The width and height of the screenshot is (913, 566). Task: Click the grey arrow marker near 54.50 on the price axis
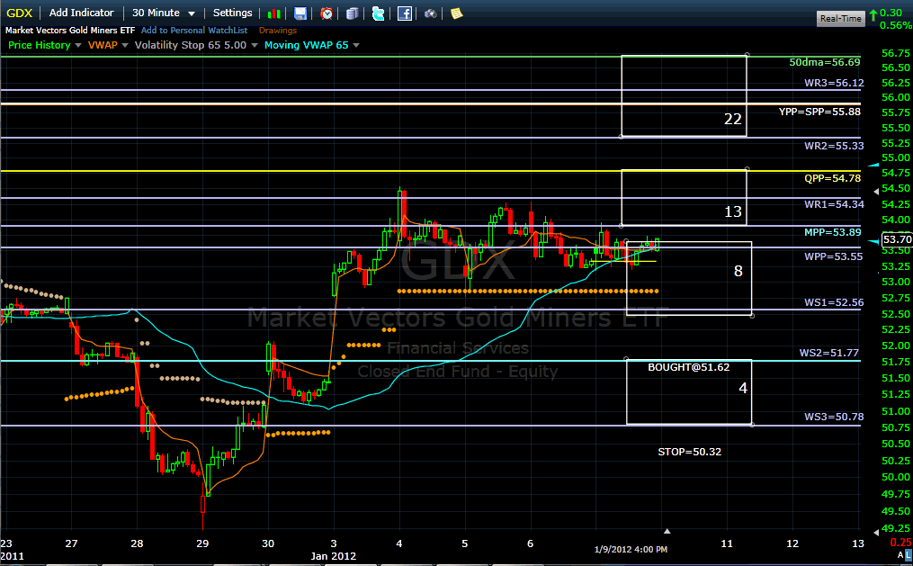click(x=877, y=191)
